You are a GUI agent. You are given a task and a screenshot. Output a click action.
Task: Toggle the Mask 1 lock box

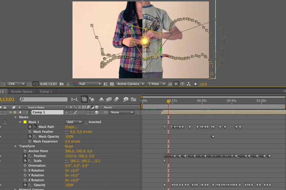point(5,122)
